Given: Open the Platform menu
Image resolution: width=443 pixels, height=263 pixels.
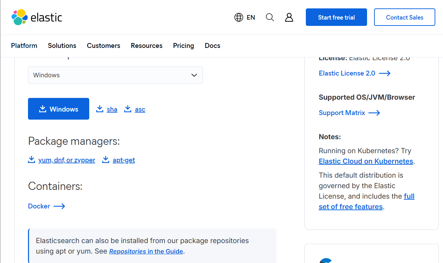Looking at the screenshot, I should [x=24, y=45].
